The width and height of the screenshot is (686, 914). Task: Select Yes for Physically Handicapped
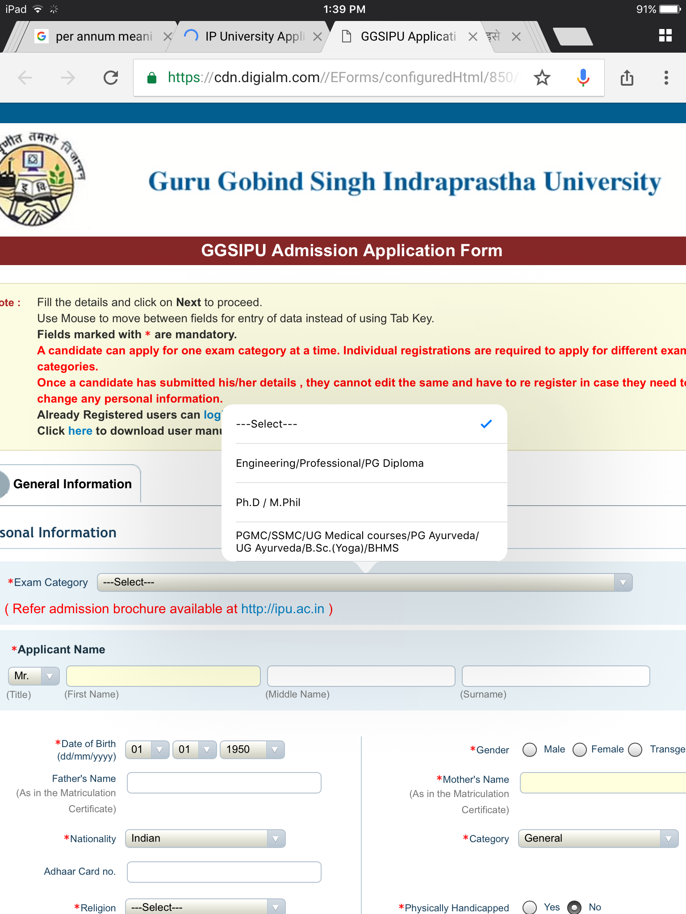(x=530, y=907)
